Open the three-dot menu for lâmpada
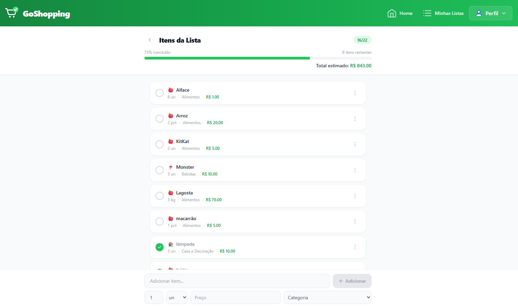 355,247
